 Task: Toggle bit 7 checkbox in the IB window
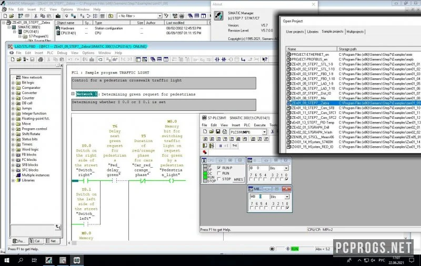[x=251, y=179]
